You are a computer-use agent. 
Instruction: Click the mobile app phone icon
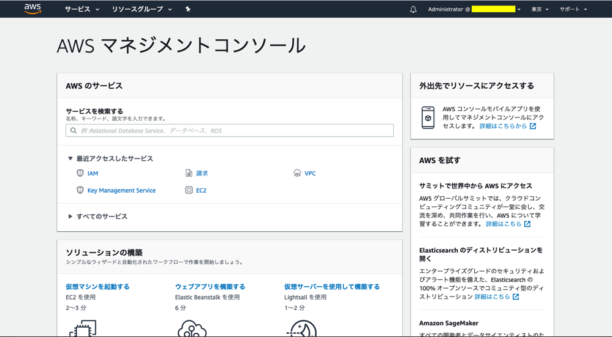pos(428,117)
